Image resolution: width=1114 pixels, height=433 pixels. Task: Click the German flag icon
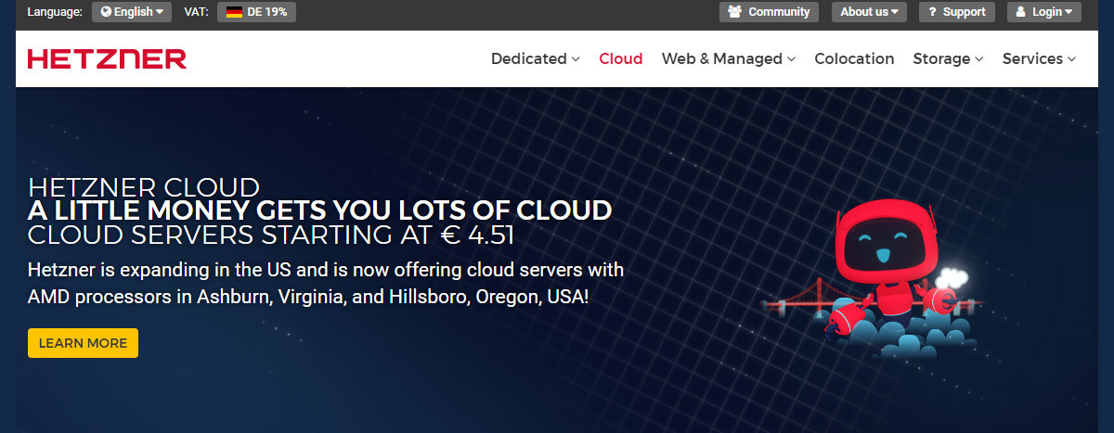pyautogui.click(x=234, y=12)
